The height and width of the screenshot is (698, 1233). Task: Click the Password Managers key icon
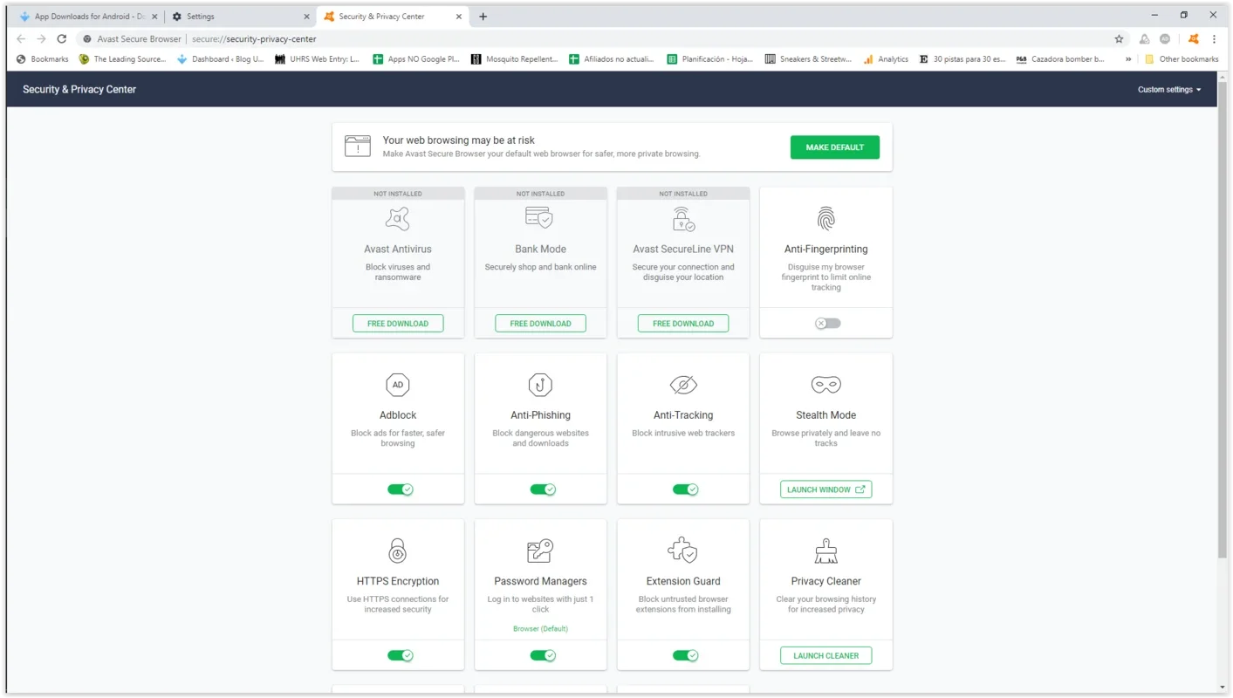(540, 551)
